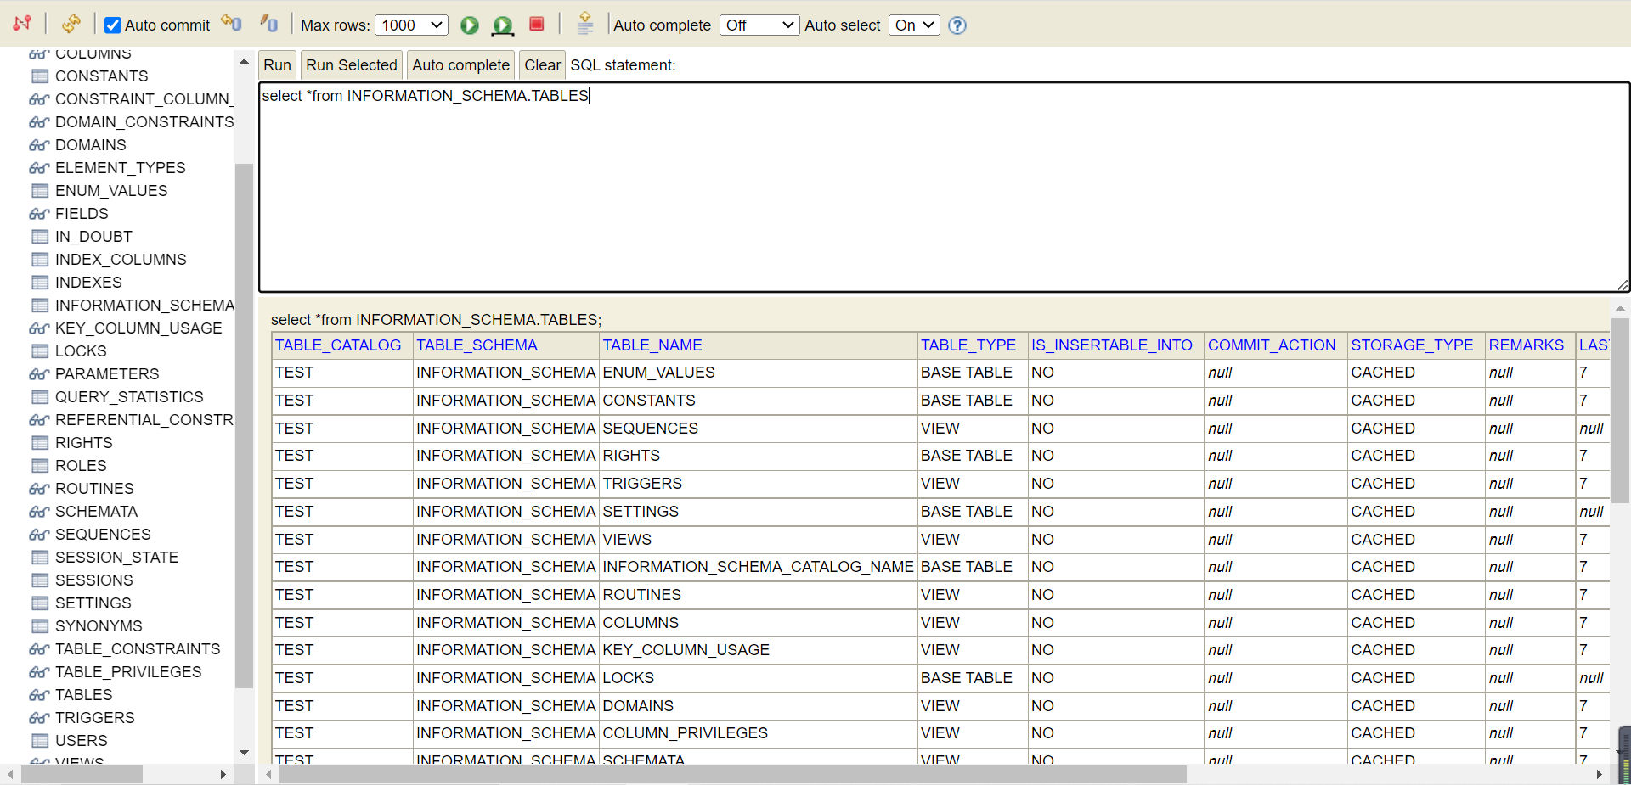Open the Auto select dropdown

coord(914,25)
